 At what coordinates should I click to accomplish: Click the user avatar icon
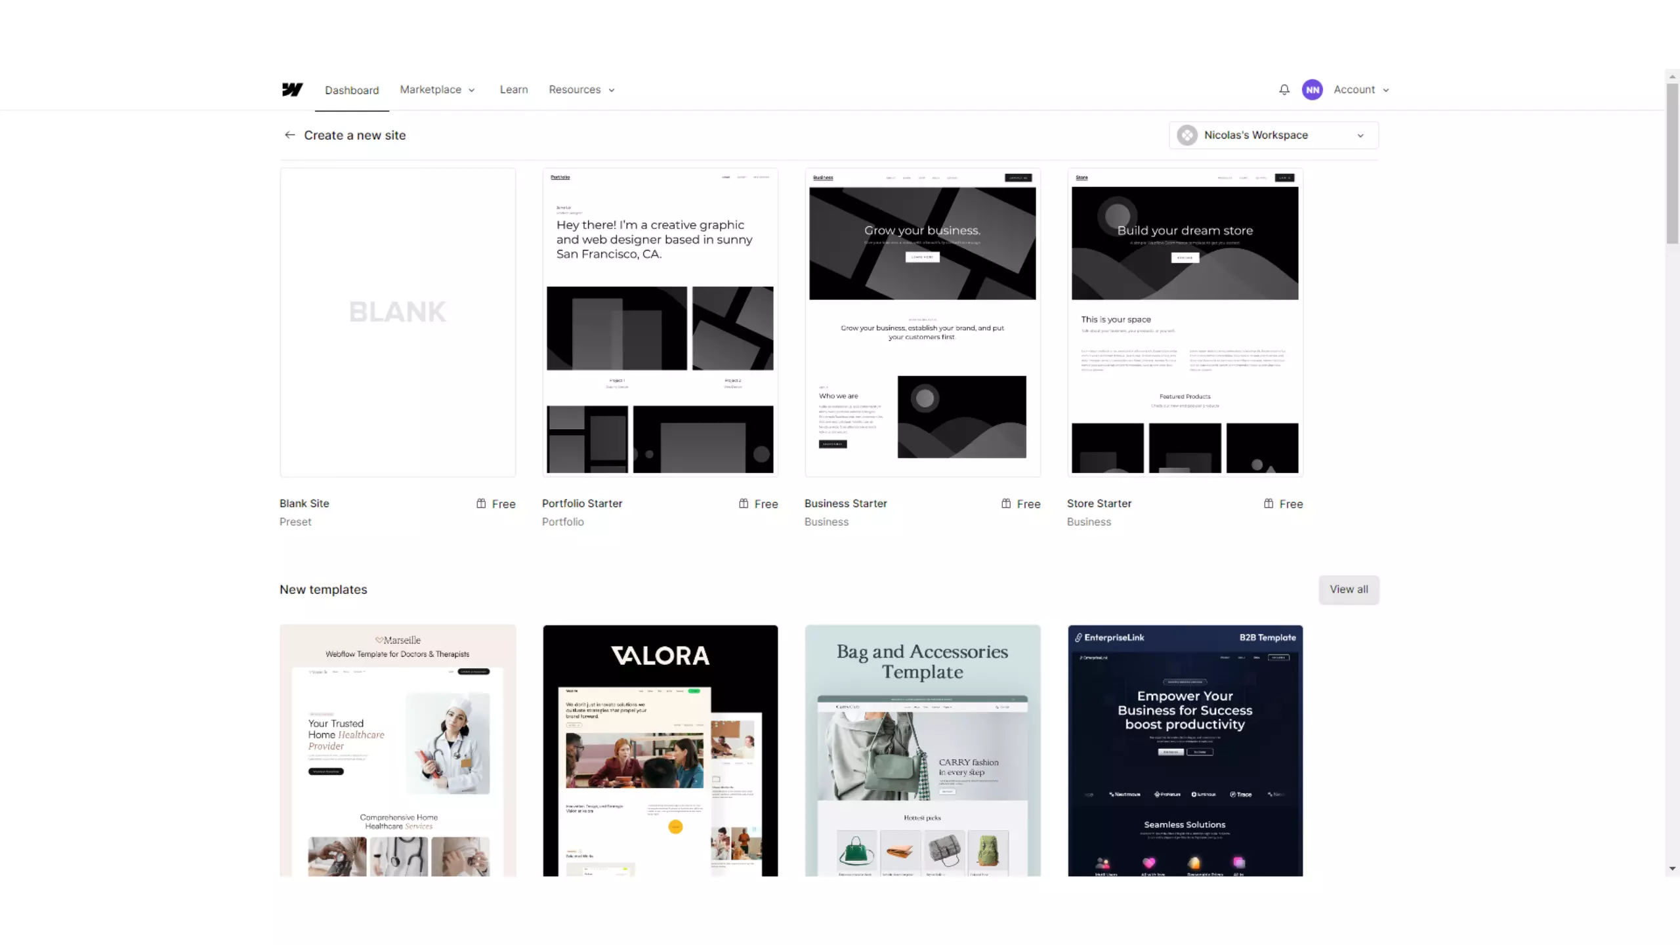[1312, 89]
